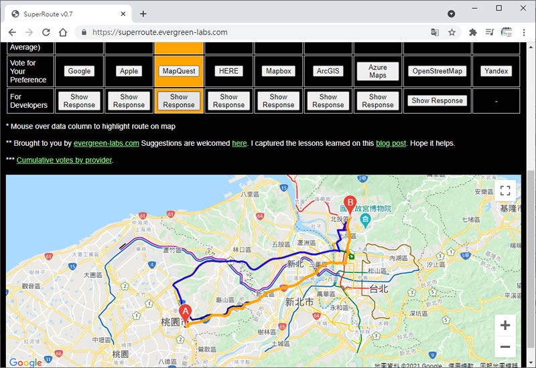Zoom out on the map
The width and height of the screenshot is (536, 368).
505,347
